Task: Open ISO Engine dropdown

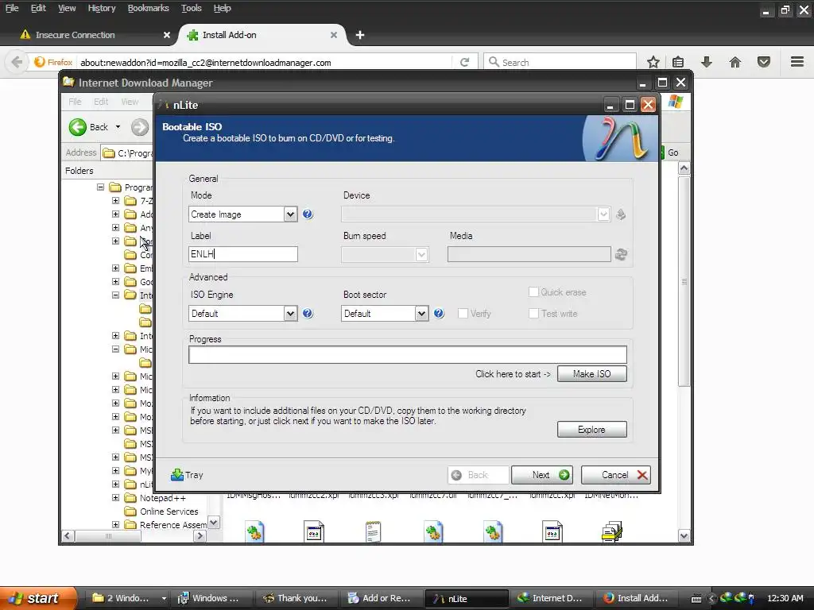Action: [290, 313]
